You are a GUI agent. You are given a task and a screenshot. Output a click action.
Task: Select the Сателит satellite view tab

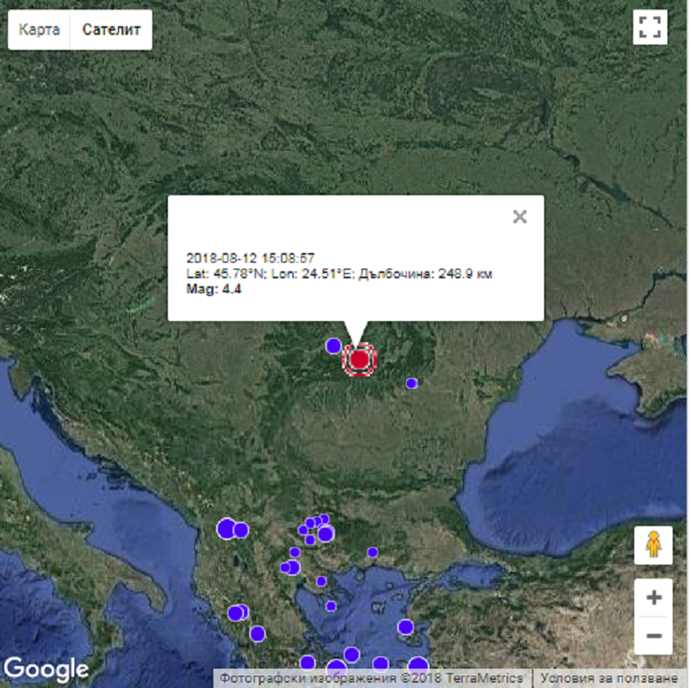click(111, 30)
